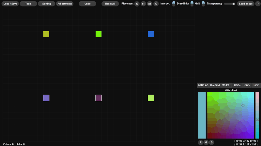Select placement multiplier x0
Viewport: 261px width, 146px height.
pos(137,4)
